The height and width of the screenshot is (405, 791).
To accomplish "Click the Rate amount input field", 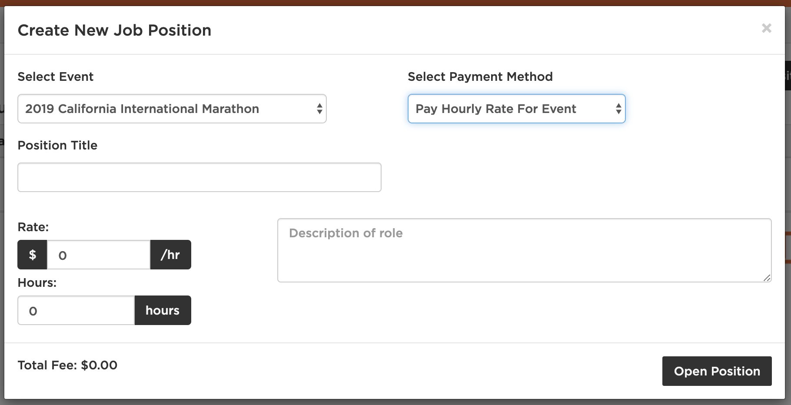I will (98, 255).
